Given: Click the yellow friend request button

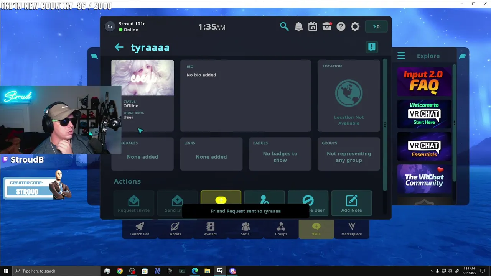Looking at the screenshot, I should 221,200.
